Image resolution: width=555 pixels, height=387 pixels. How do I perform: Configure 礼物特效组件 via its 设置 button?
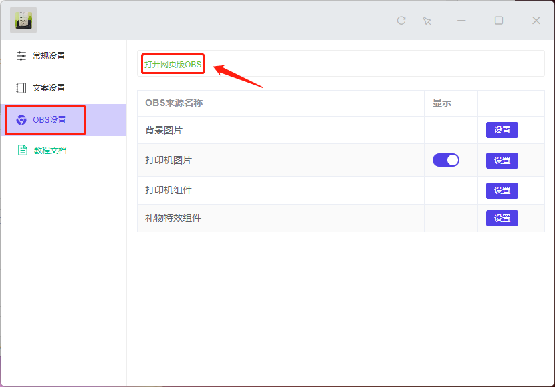pyautogui.click(x=502, y=218)
